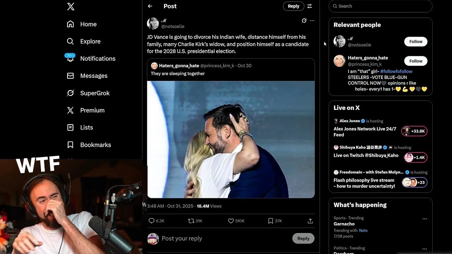Click the share icon on the post

[310, 221]
